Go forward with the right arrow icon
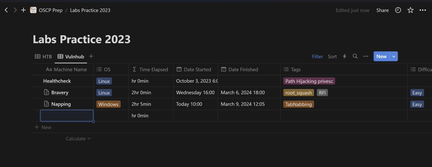Image resolution: width=432 pixels, height=167 pixels. tap(15, 10)
